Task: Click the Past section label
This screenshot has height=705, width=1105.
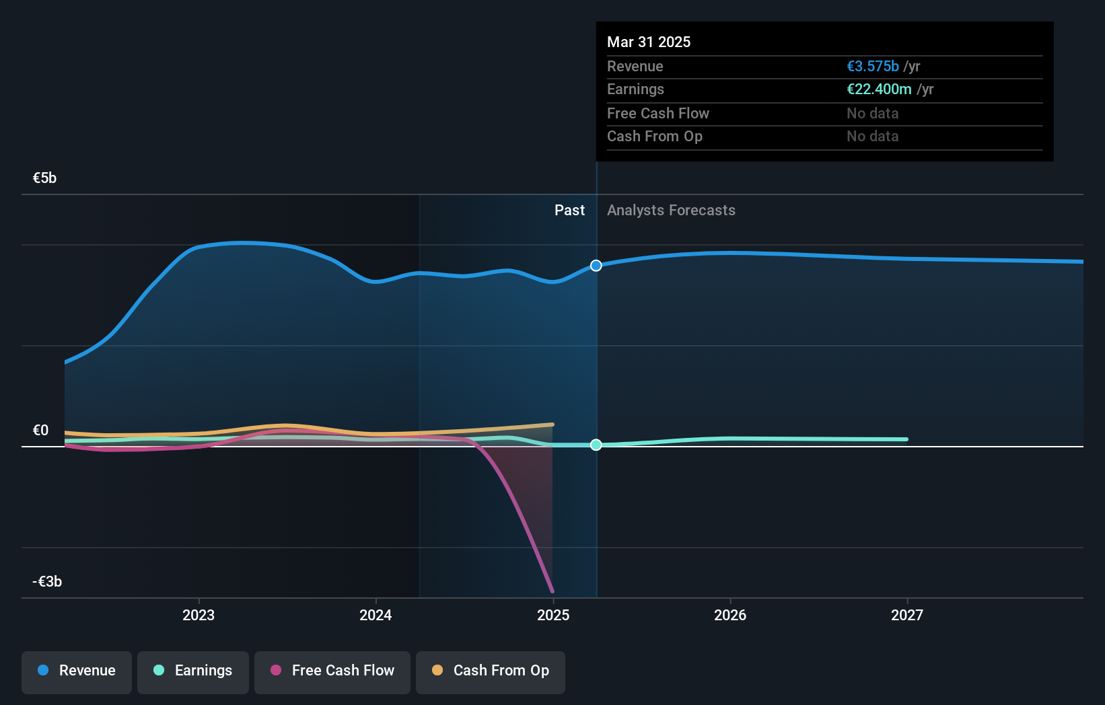Action: pyautogui.click(x=569, y=210)
